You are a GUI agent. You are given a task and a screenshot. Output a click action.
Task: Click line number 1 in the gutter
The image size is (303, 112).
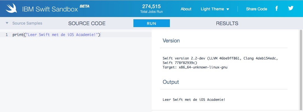[6, 35]
